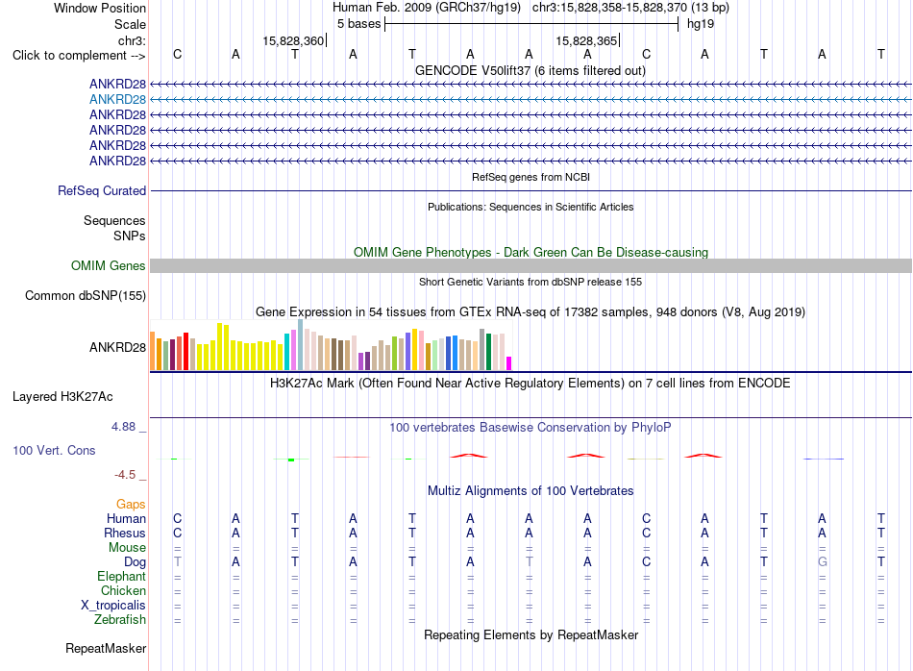The width and height of the screenshot is (913, 671).
Task: Select the Scale track label
Action: coord(130,24)
